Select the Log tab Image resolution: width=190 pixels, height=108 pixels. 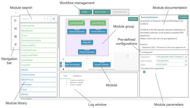click(x=65, y=76)
